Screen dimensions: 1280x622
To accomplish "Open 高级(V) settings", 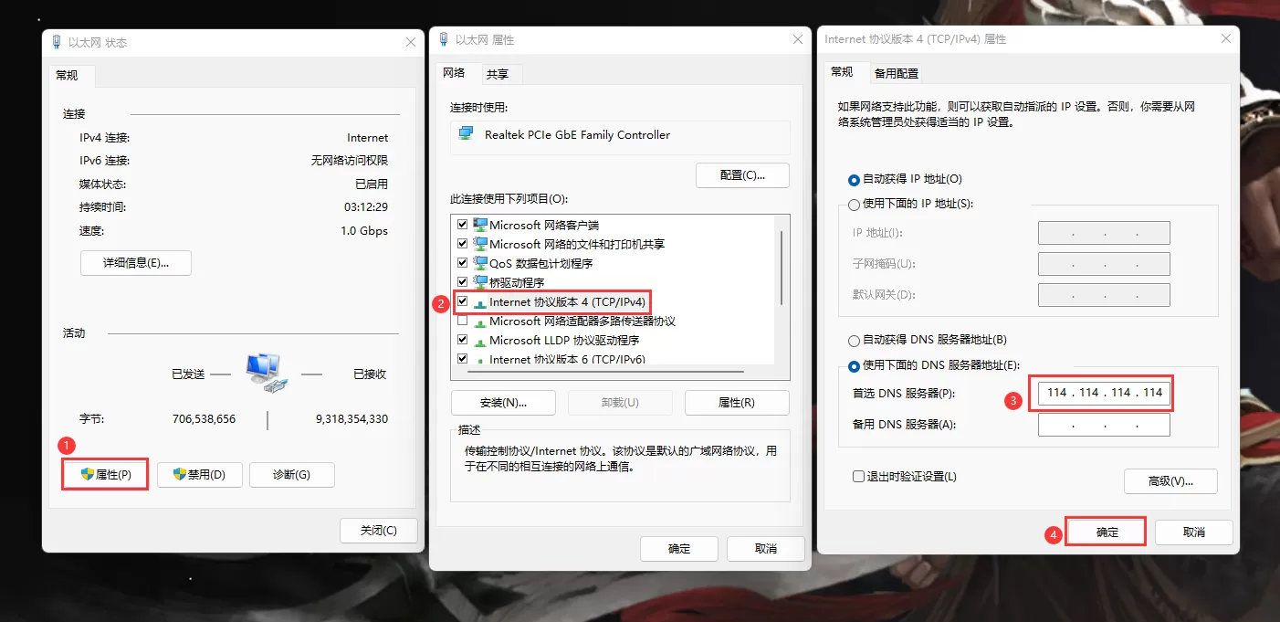I will 1170,481.
